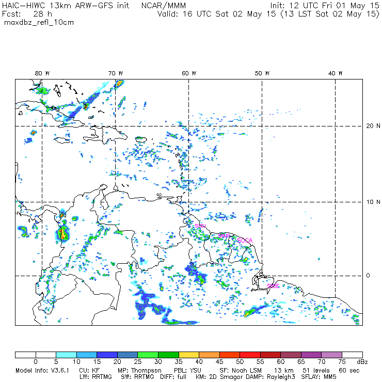Click the SBBE station label on map
Image resolution: width=382 pixels, height=382 pixels.
[273, 286]
